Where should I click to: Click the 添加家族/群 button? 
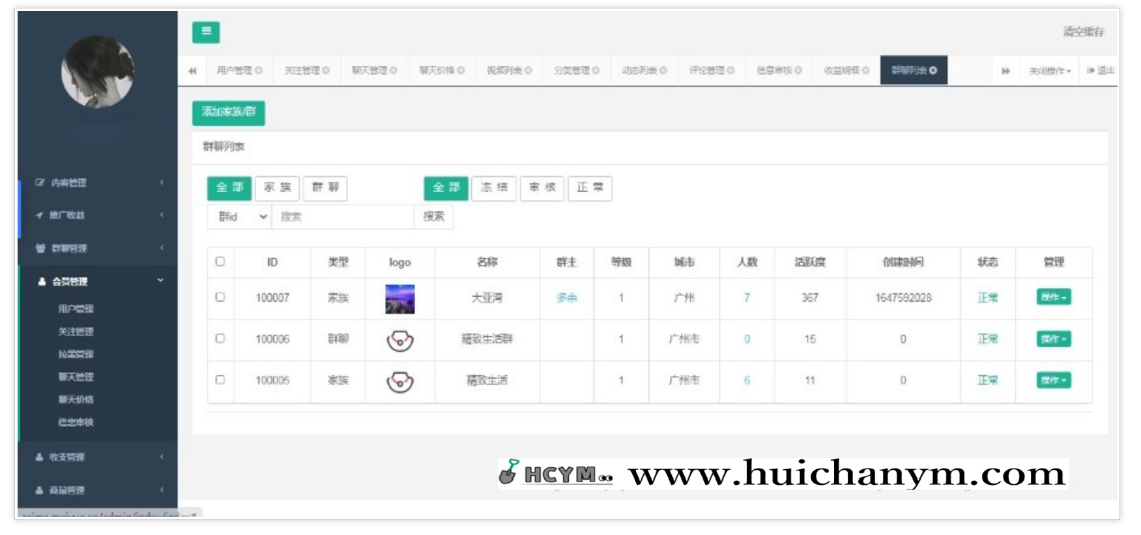pyautogui.click(x=228, y=112)
